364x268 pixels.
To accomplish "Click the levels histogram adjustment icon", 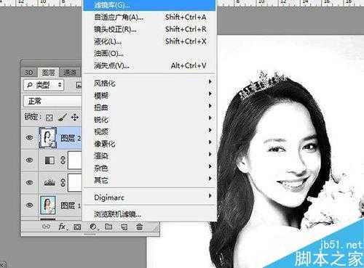I will click(x=50, y=182).
